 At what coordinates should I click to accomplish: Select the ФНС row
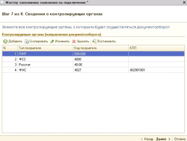pyautogui.click(x=93, y=70)
